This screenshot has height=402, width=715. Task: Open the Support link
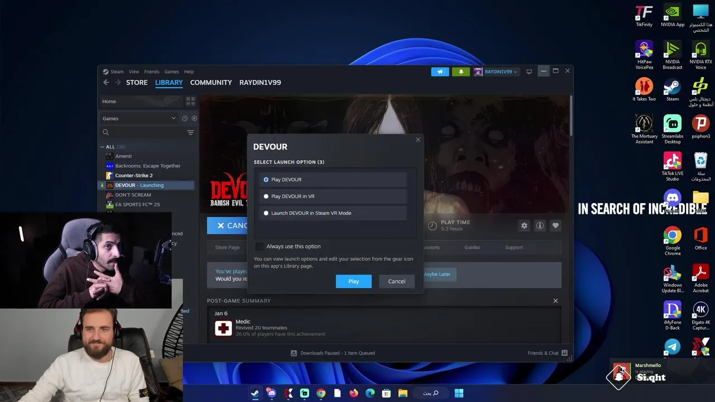(x=514, y=247)
